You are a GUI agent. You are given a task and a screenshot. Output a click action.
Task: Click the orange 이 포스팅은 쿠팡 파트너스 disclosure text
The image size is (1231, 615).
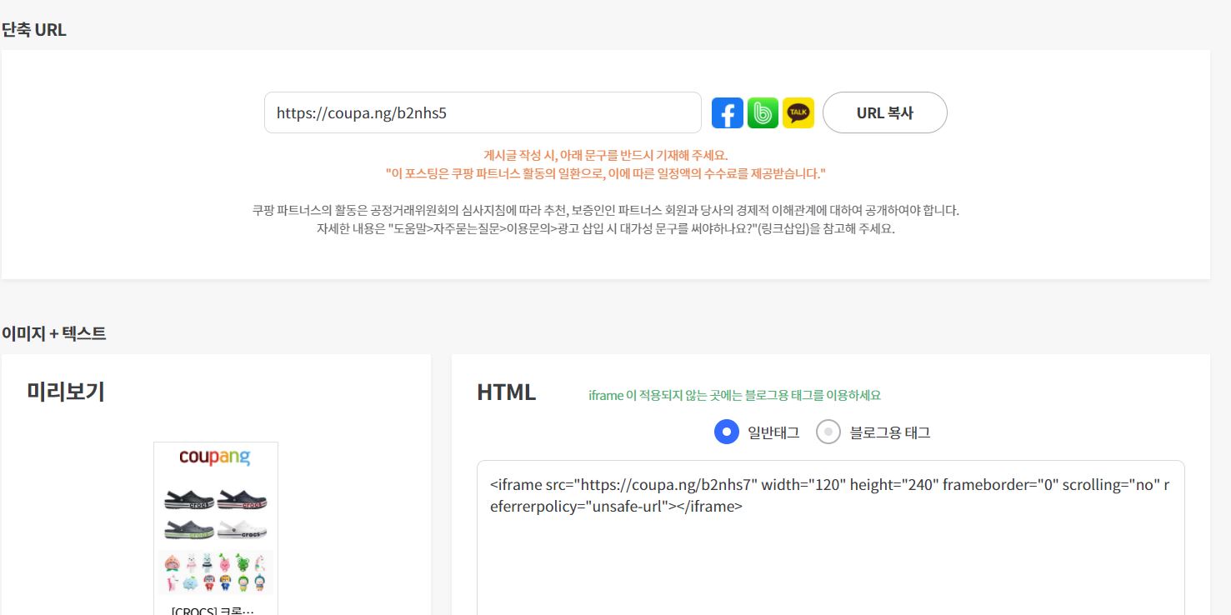606,173
